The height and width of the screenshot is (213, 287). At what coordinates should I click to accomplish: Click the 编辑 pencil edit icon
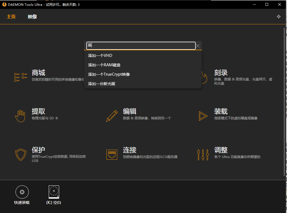pos(112,115)
